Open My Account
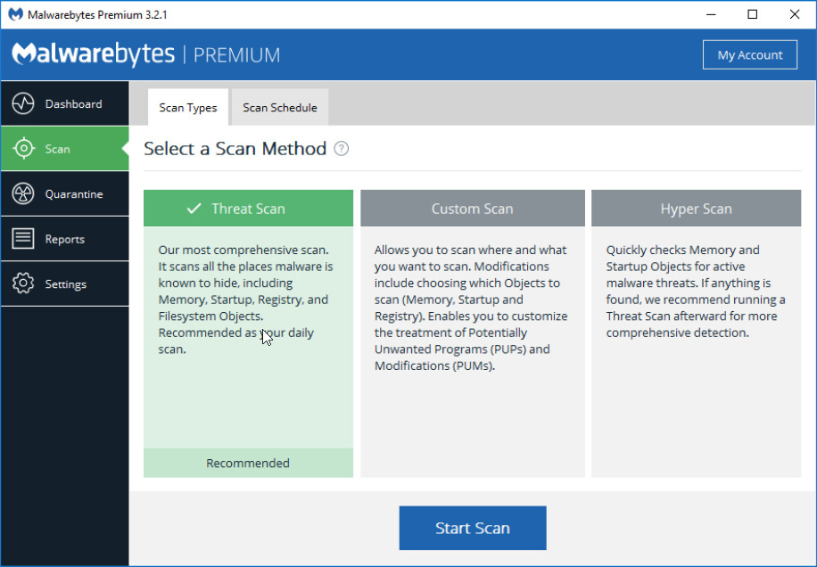Screen dimensions: 817x567 tap(750, 54)
